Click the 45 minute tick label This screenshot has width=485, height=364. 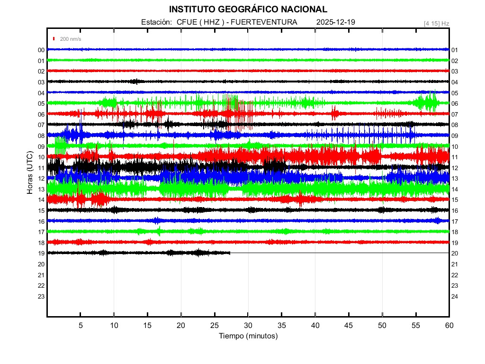tap(349, 326)
